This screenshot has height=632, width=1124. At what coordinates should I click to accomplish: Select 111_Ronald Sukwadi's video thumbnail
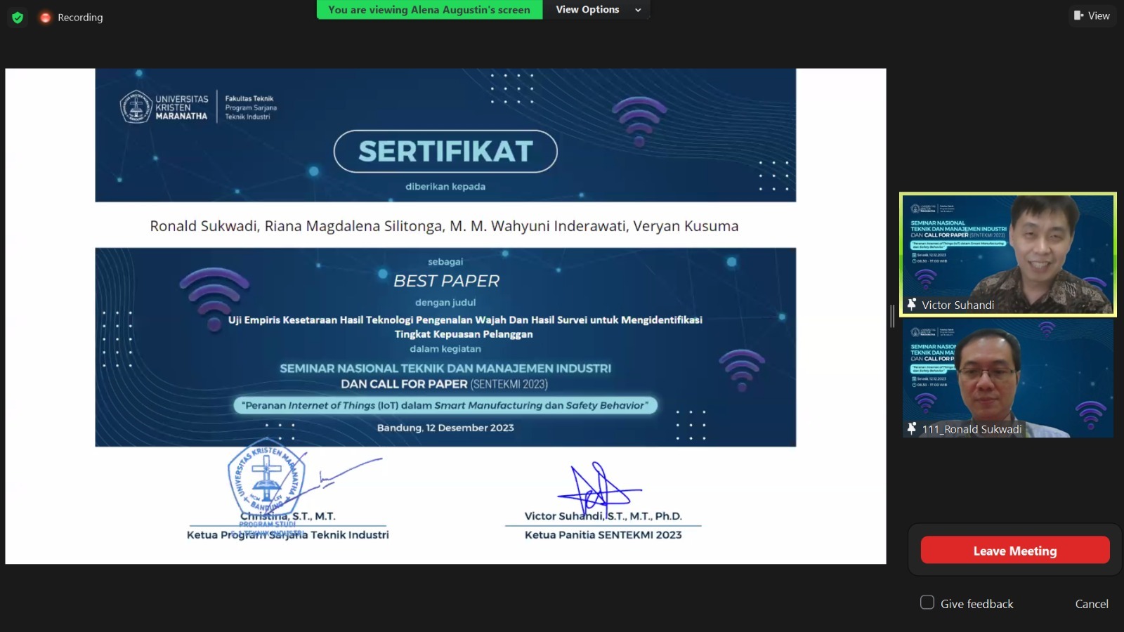pyautogui.click(x=1008, y=378)
